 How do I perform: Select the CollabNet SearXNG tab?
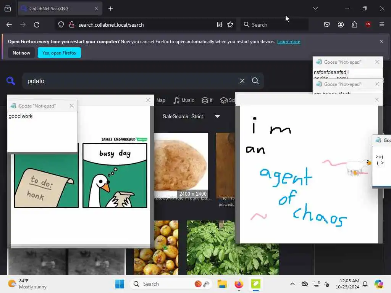[x=60, y=8]
